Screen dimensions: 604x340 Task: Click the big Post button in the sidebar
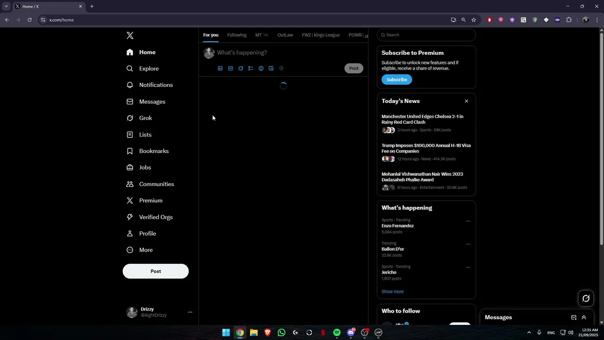[x=156, y=271]
